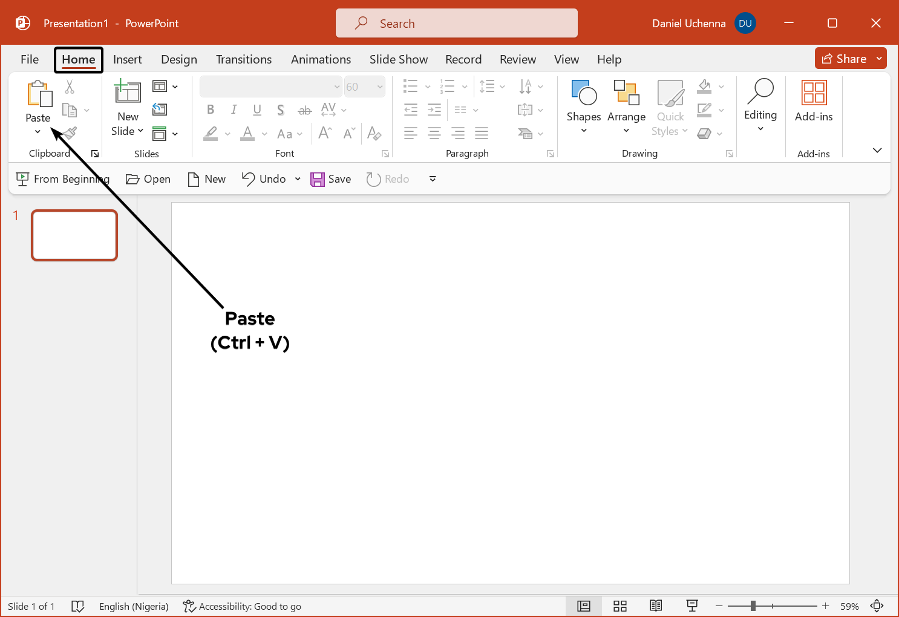Click the zoom slider handle
The height and width of the screenshot is (617, 899).
coord(753,606)
